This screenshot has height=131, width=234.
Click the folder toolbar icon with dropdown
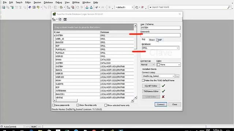click(61, 7)
